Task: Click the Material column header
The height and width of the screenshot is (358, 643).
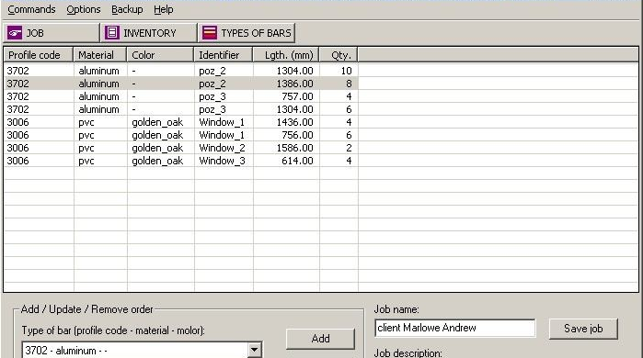Action: coord(100,55)
